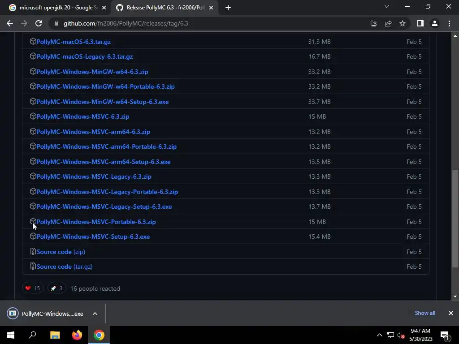Download PollyMC-Windows-MinGW-w64-Setup-6.3.exe
Viewport: 459px width, 344px height.
point(103,102)
